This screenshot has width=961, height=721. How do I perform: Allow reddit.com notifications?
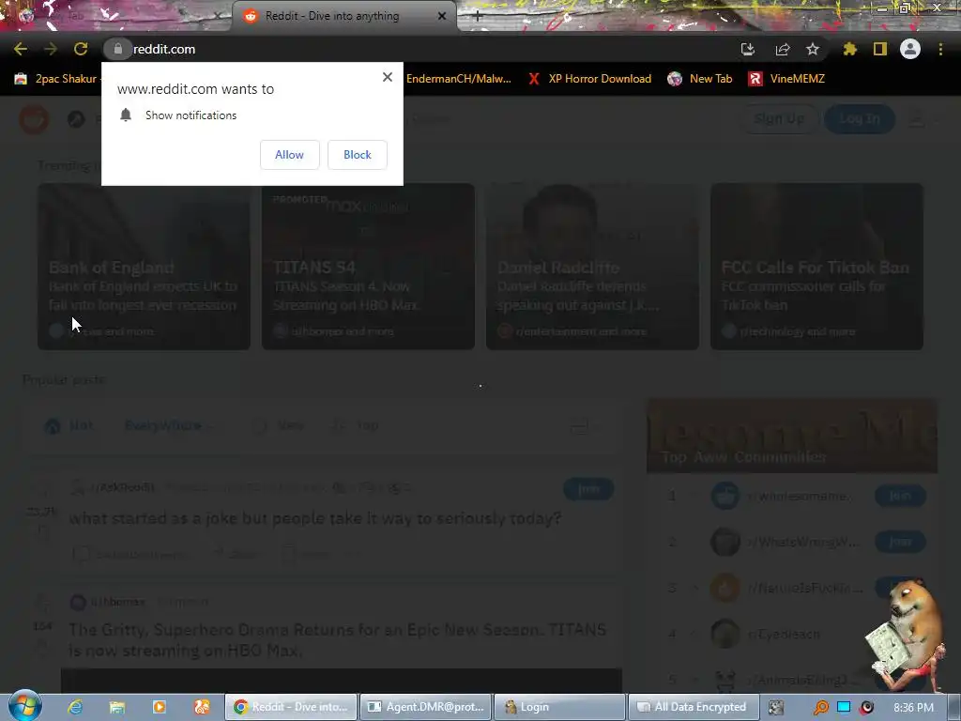289,155
